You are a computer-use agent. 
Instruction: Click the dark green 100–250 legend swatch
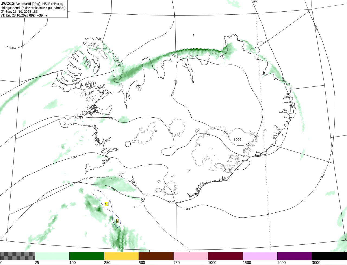pyautogui.click(x=87, y=256)
